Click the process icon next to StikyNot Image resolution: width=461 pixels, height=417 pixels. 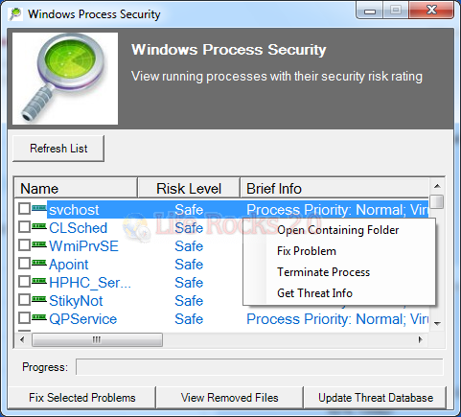coord(39,299)
